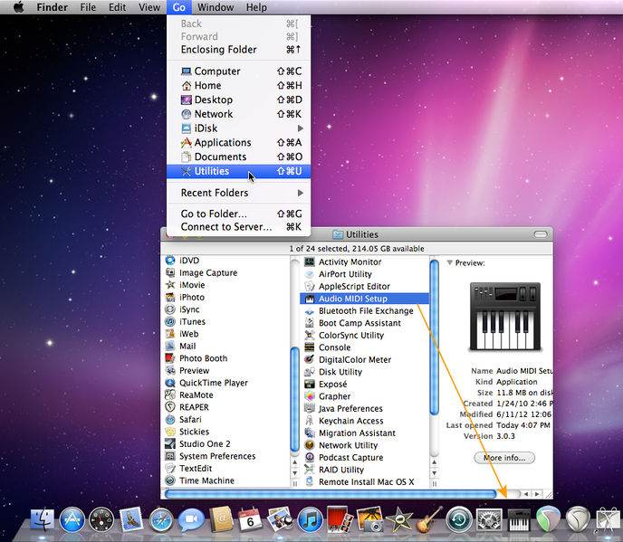
Task: Click down arrow of Utilities column scrollbar
Action: click(435, 473)
